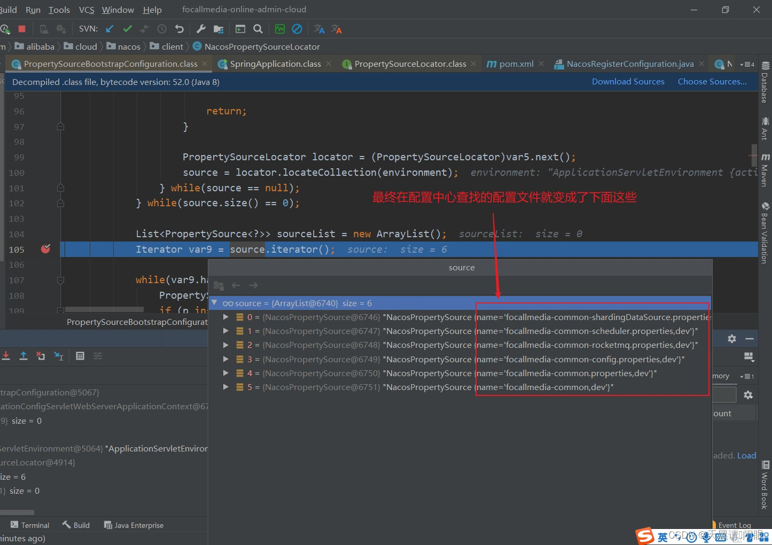
Task: Expand element 2 NacosPropertySource@6748
Action: [x=226, y=345]
